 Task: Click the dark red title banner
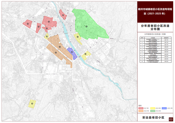pos(155,12)
